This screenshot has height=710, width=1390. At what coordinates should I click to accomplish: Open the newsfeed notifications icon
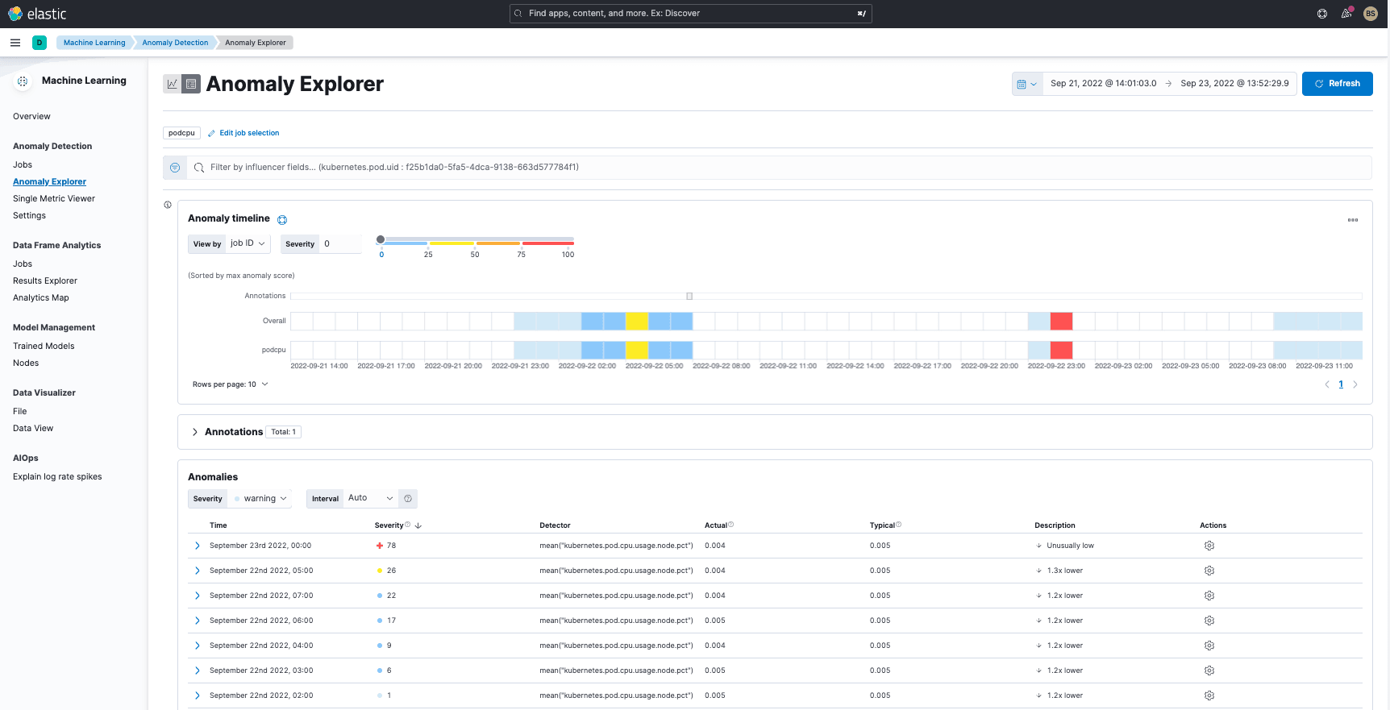(1346, 14)
